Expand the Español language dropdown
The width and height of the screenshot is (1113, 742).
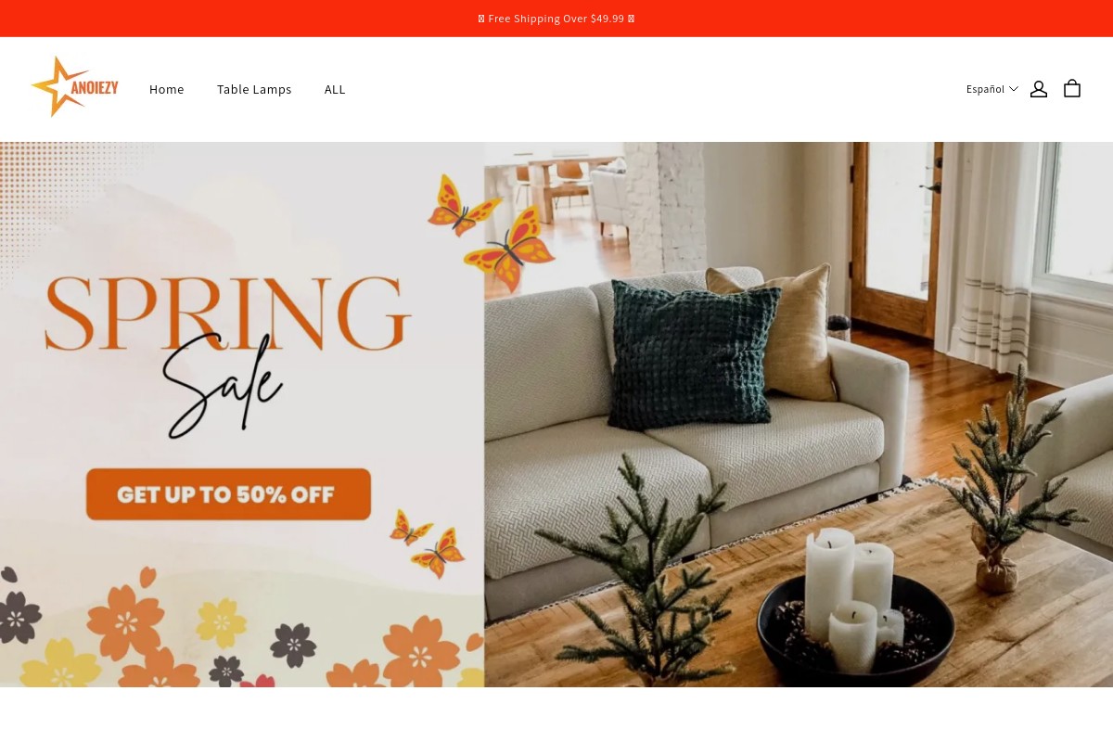coord(991,89)
